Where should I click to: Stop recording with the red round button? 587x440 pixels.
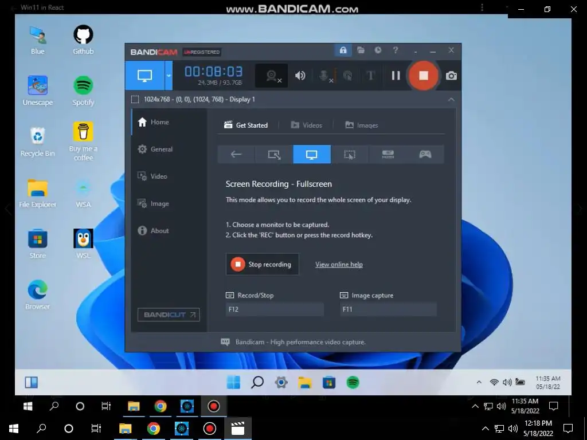(424, 76)
